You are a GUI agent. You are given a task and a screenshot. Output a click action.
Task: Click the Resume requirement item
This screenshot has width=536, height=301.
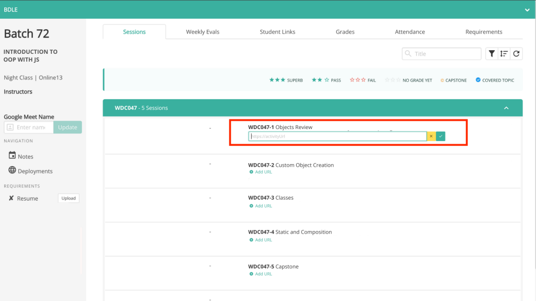(x=27, y=199)
